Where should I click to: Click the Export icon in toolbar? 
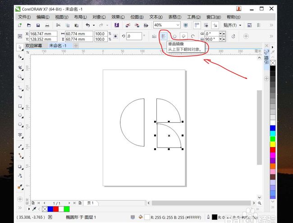137,25
